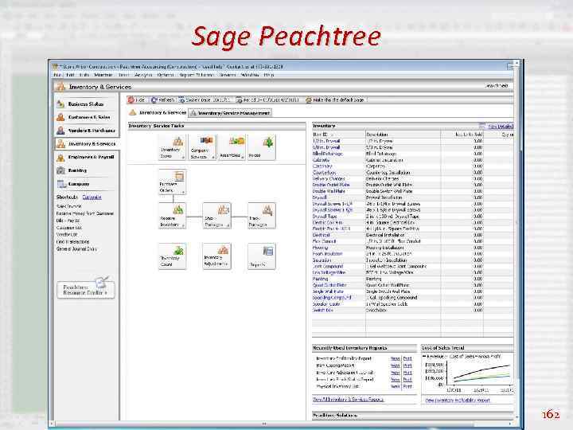
Task: Click the Inventory Count task icon
Action: 172,256
